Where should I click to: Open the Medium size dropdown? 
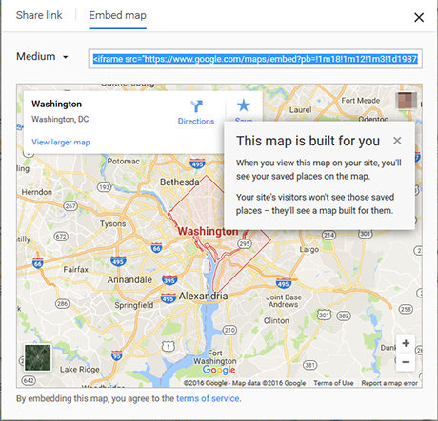[x=42, y=57]
